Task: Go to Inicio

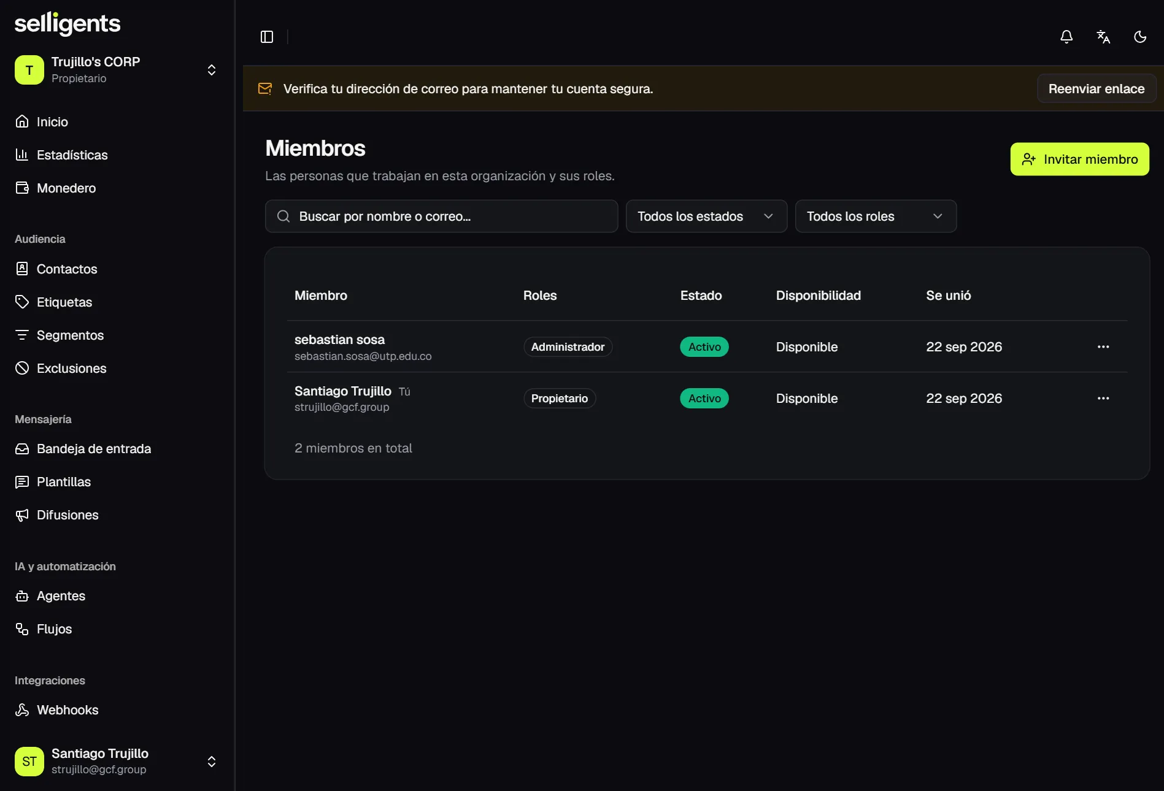Action: tap(117, 122)
